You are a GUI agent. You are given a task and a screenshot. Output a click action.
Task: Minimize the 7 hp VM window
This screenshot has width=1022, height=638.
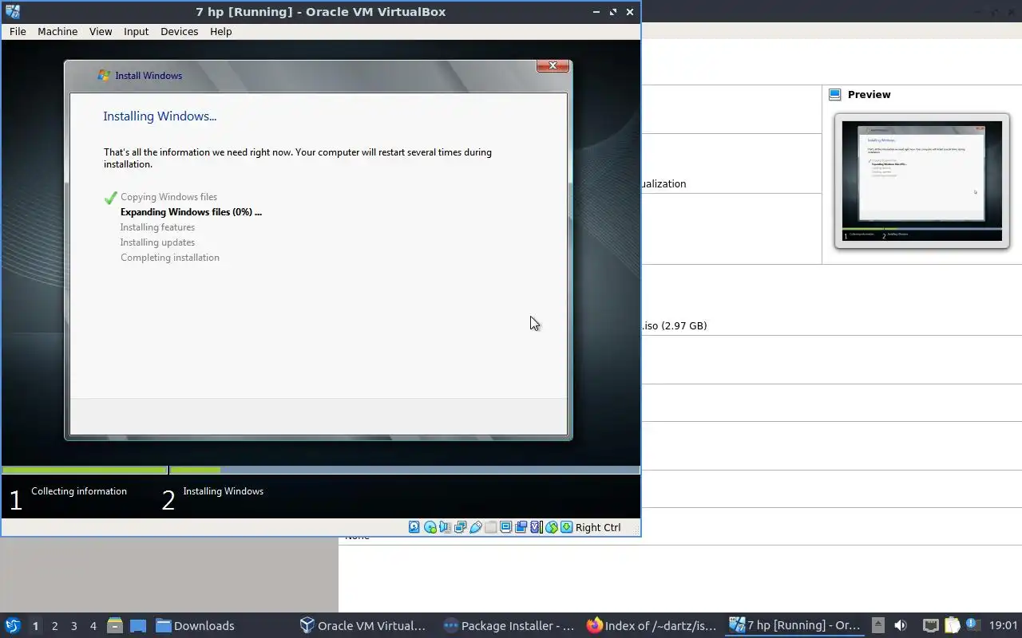[x=596, y=12]
